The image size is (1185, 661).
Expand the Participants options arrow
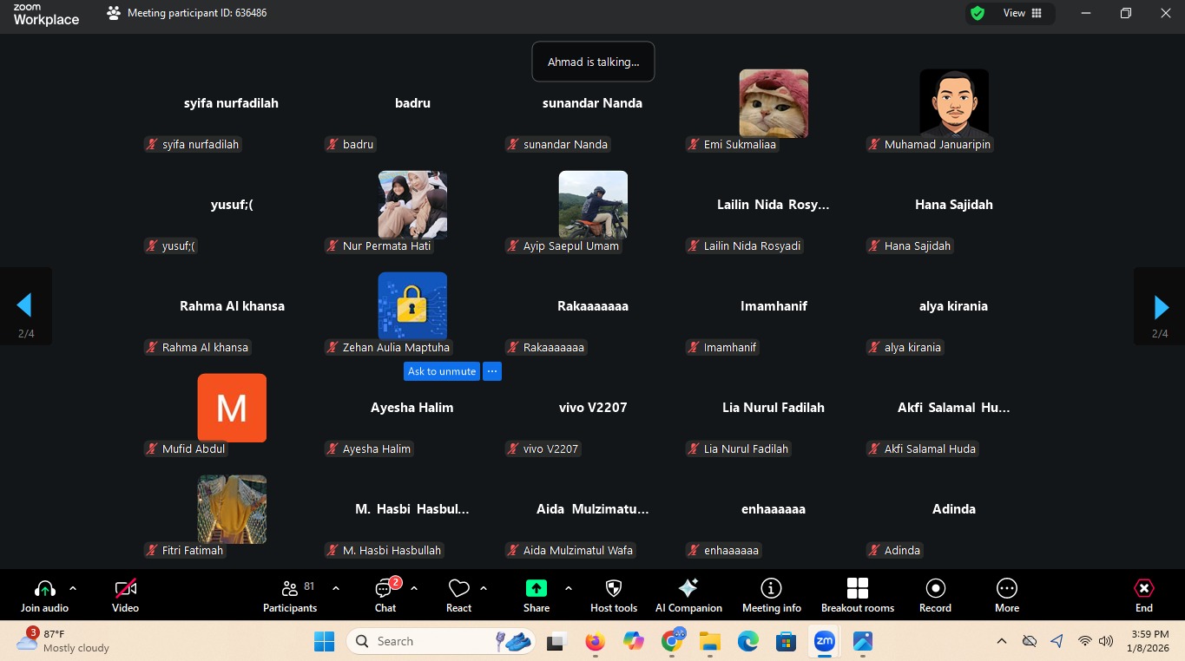(x=336, y=588)
